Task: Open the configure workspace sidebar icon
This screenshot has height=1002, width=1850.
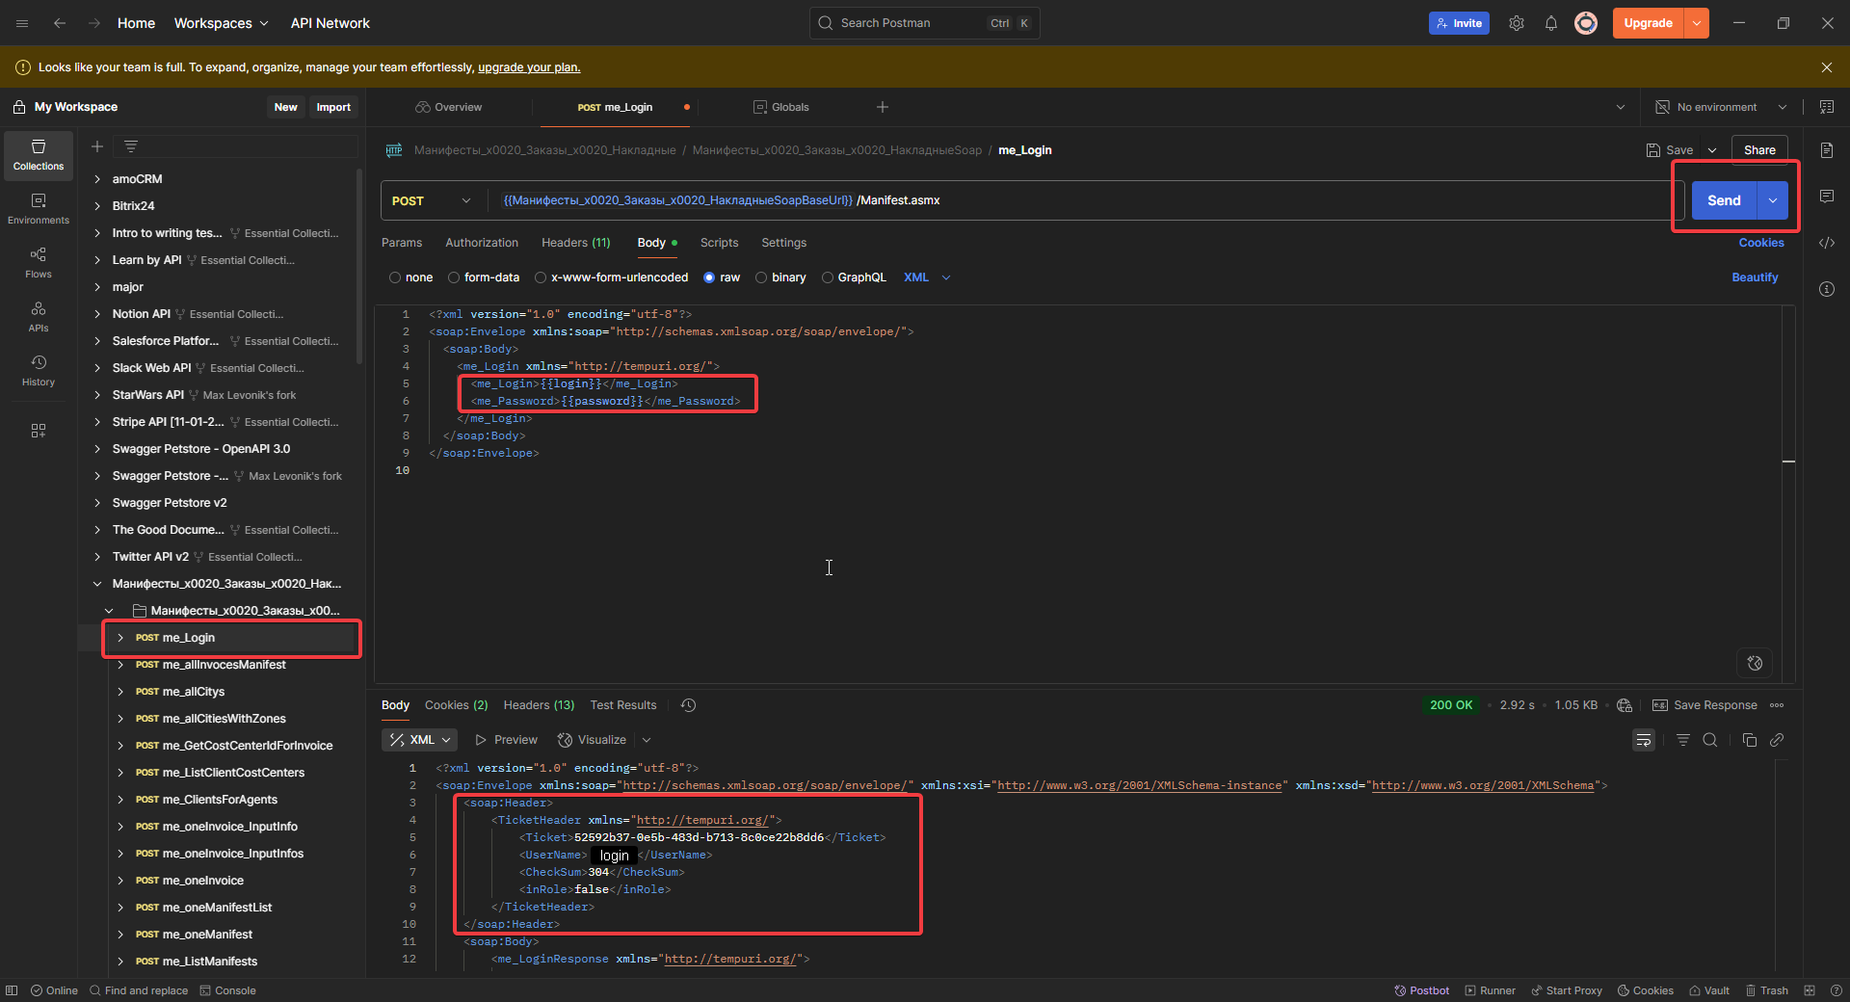Action: (x=39, y=431)
